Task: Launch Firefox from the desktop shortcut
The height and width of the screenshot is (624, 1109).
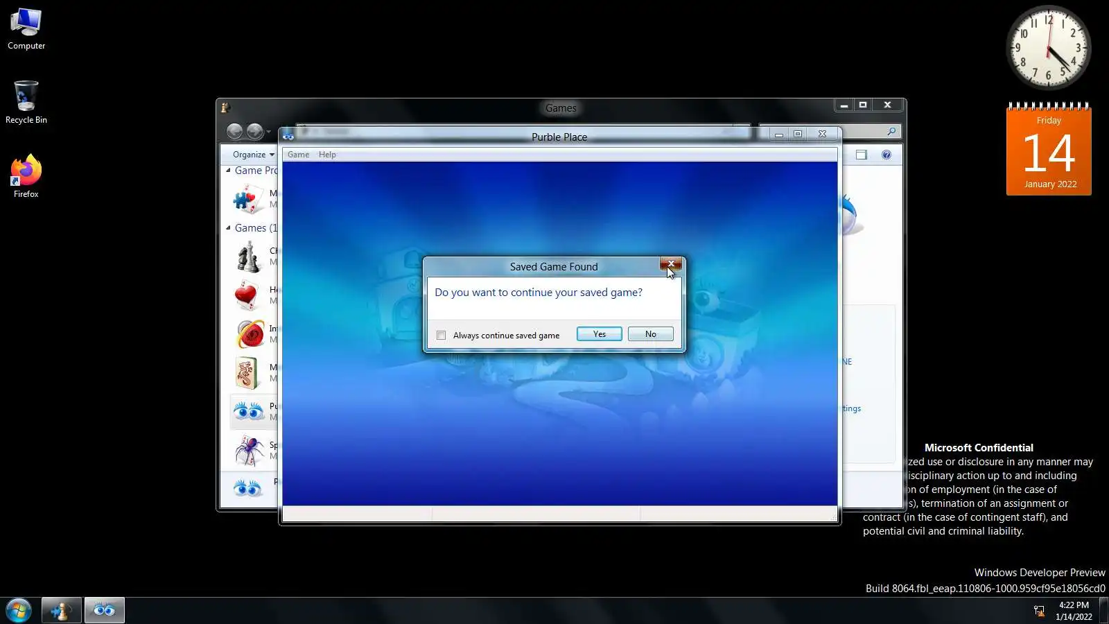Action: (x=26, y=176)
